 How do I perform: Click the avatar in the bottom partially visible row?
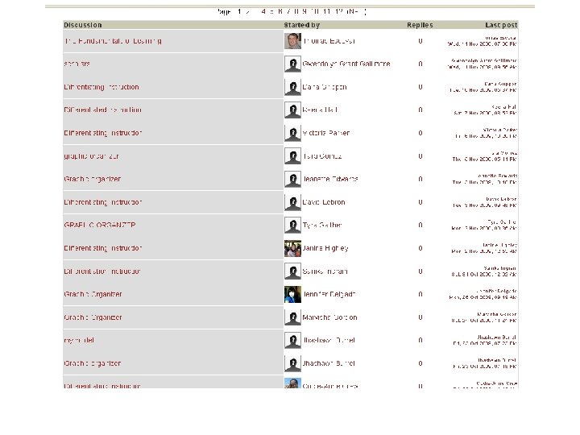coord(292,383)
